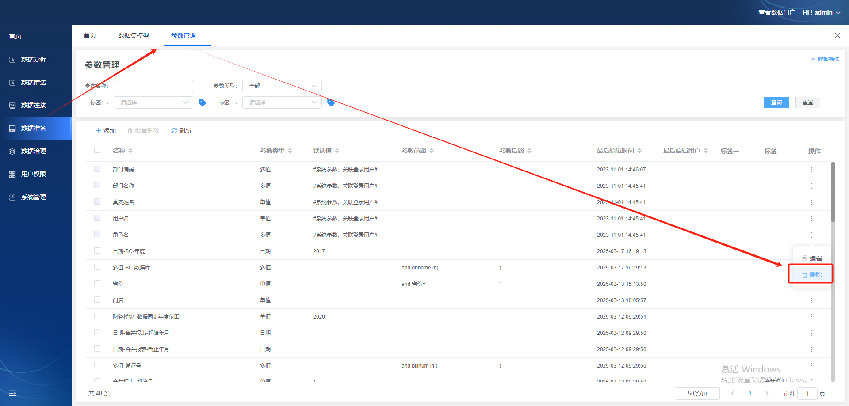The width and height of the screenshot is (849, 406).
Task: Open actions menu for 部门编码 row
Action: point(812,170)
